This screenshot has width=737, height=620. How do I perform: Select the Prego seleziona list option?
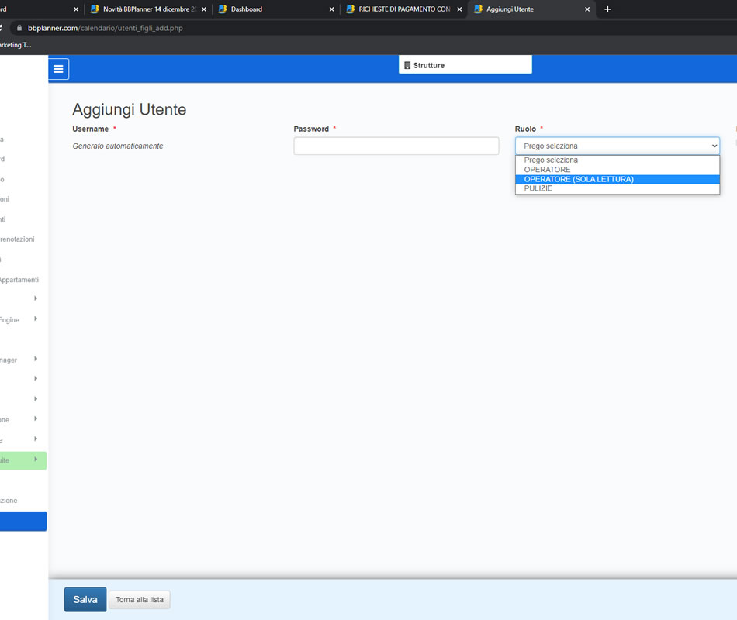[x=551, y=160]
